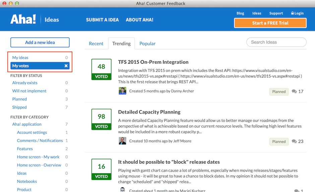The height and width of the screenshot is (192, 315).
Task: Click comments bubble icon showing 17
Action: (294, 92)
